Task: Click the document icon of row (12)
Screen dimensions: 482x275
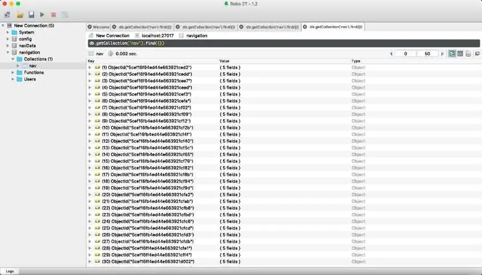Action: pyautogui.click(x=98, y=141)
